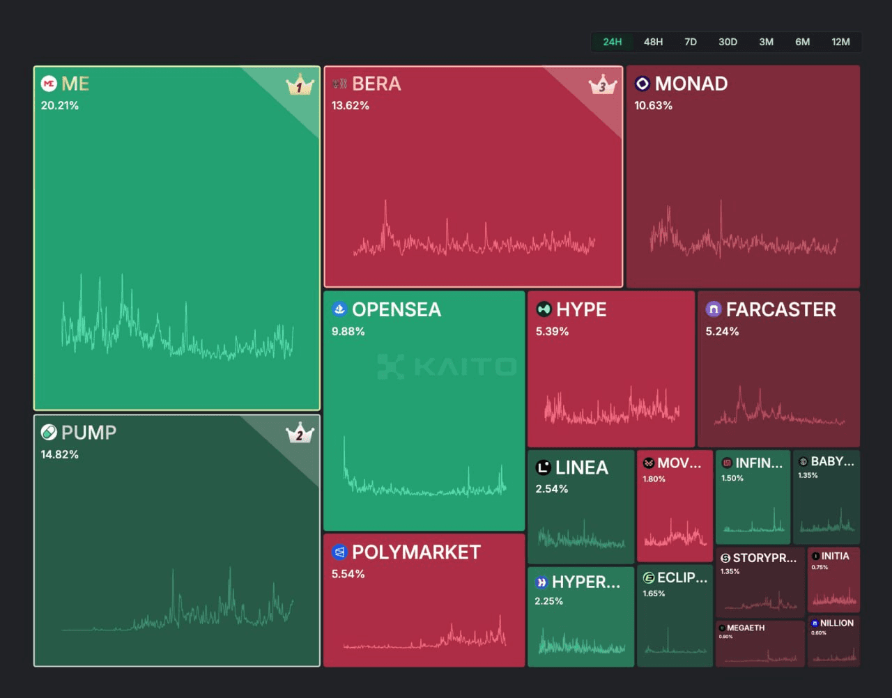Select the 30D timeframe tab
This screenshot has width=892, height=698.
click(728, 42)
